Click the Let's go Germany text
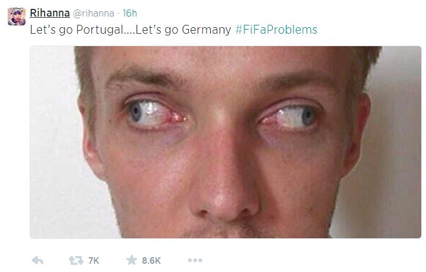426x272 pixels. pyautogui.click(x=183, y=30)
